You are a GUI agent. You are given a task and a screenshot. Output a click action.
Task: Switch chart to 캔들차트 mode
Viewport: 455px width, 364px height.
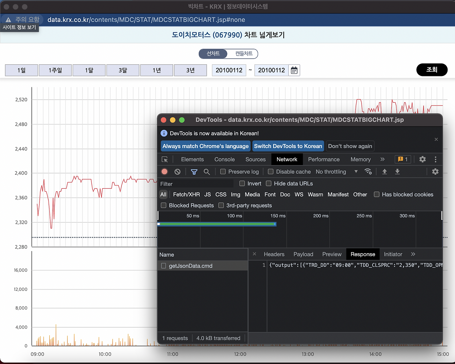[243, 54]
